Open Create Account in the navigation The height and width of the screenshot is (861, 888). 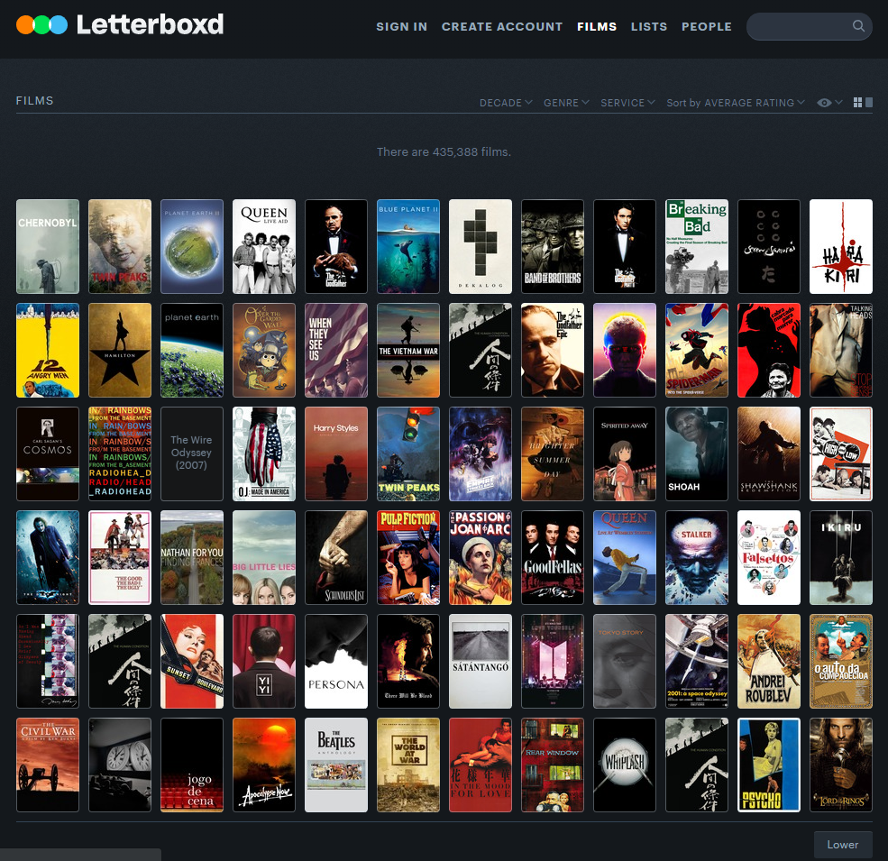click(502, 27)
